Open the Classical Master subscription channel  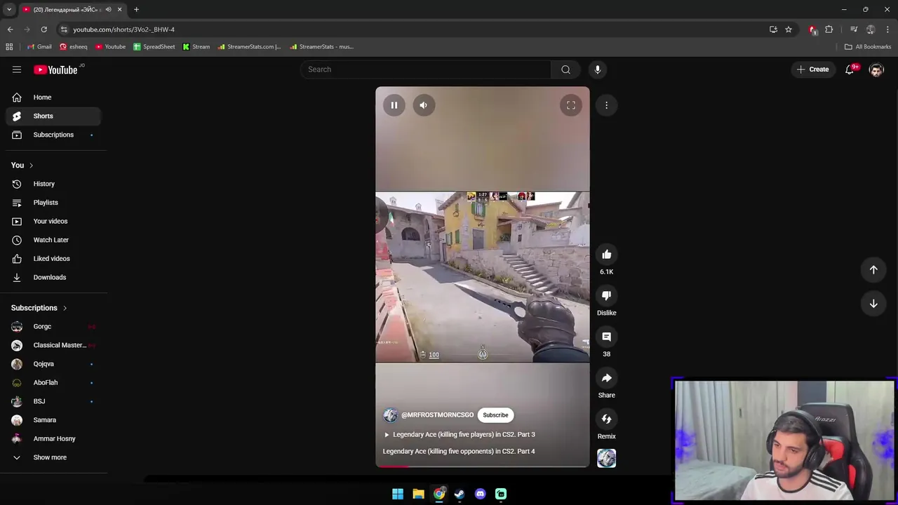coord(53,345)
